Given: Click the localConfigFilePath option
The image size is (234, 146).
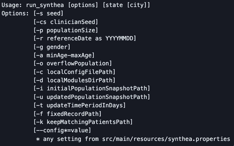Looking at the screenshot, I should pos(80,72).
